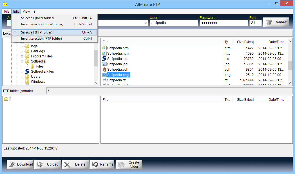This screenshot has height=174, width=295.
Task: Click the Port input field
Action: (x=256, y=23)
